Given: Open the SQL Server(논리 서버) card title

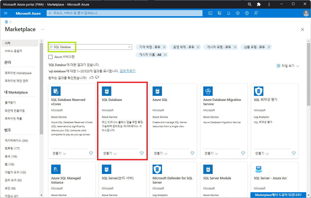Looking at the screenshot, I should click(x=118, y=178).
